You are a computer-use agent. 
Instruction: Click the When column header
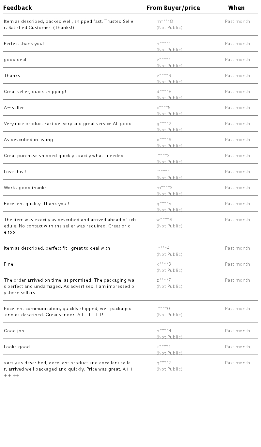237,8
